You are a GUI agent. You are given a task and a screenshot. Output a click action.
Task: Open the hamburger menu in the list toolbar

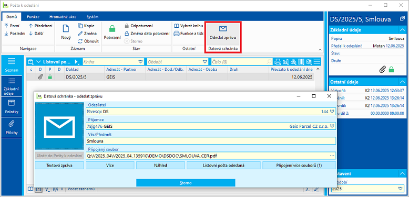click(x=317, y=62)
